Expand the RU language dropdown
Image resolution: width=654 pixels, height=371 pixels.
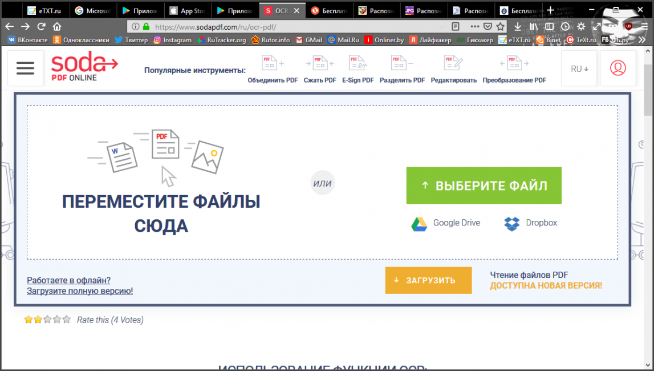pyautogui.click(x=579, y=68)
